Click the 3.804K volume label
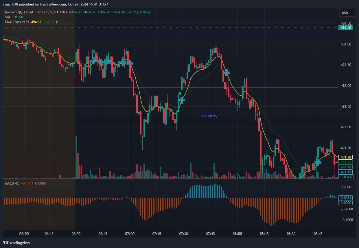359x248 pixels. 346,177
